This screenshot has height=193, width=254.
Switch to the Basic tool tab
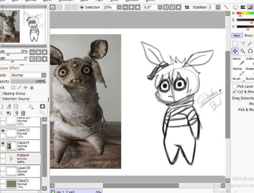(x=237, y=35)
